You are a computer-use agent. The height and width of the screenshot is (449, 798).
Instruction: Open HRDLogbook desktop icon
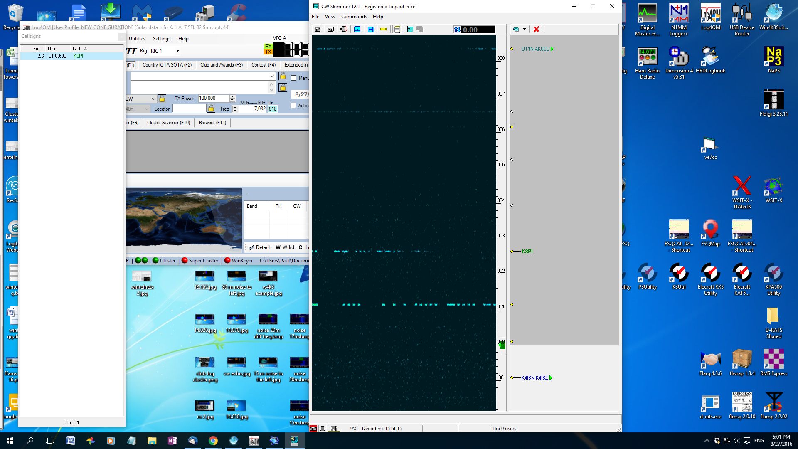click(710, 60)
